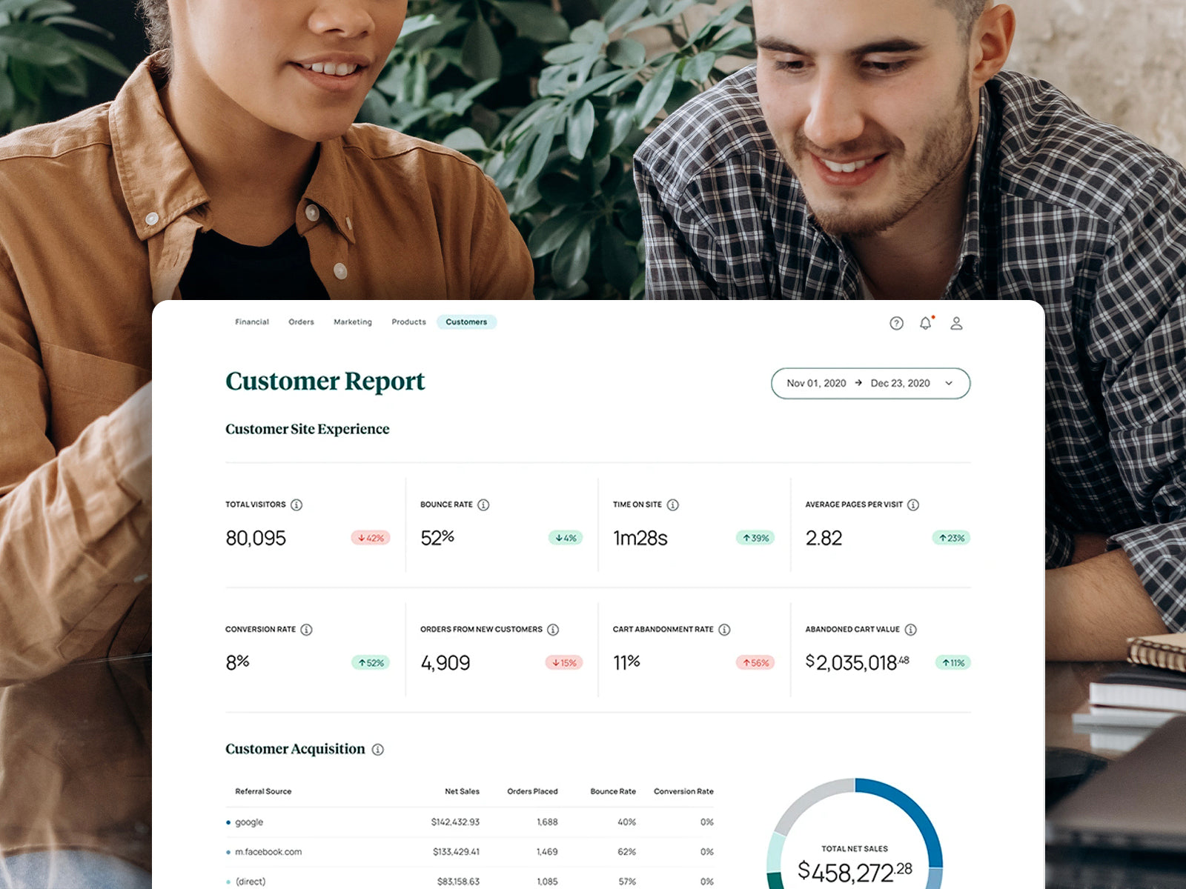Click (direct) net sales $83,158.63

458,882
